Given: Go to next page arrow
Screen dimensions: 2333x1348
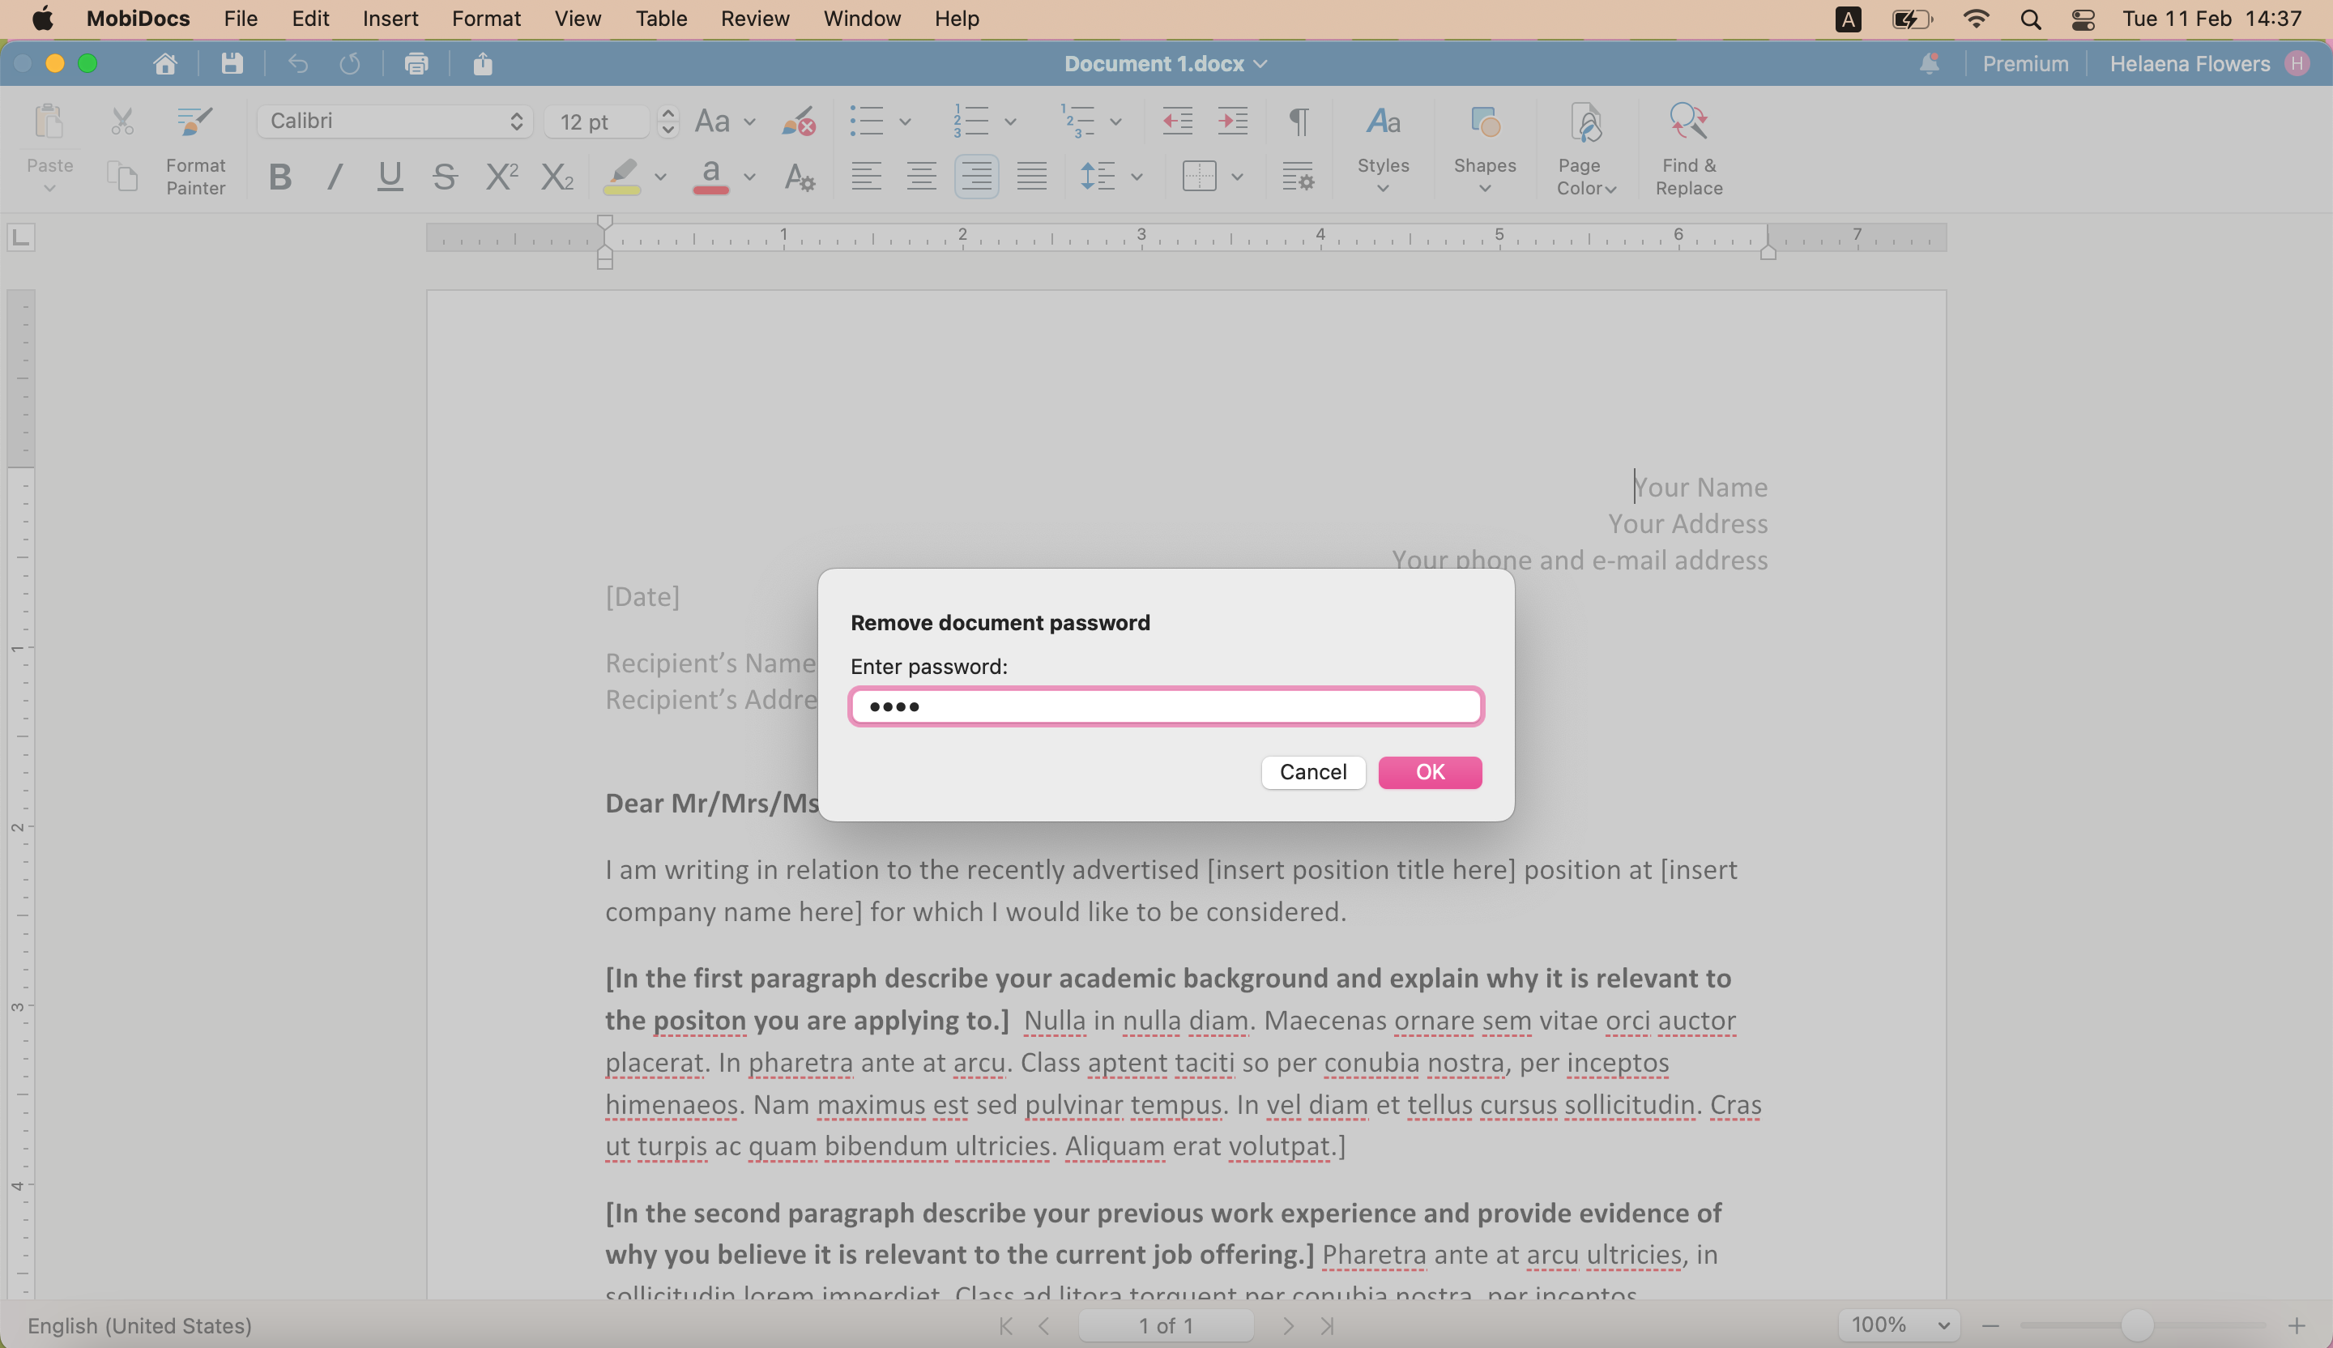Looking at the screenshot, I should [1288, 1326].
